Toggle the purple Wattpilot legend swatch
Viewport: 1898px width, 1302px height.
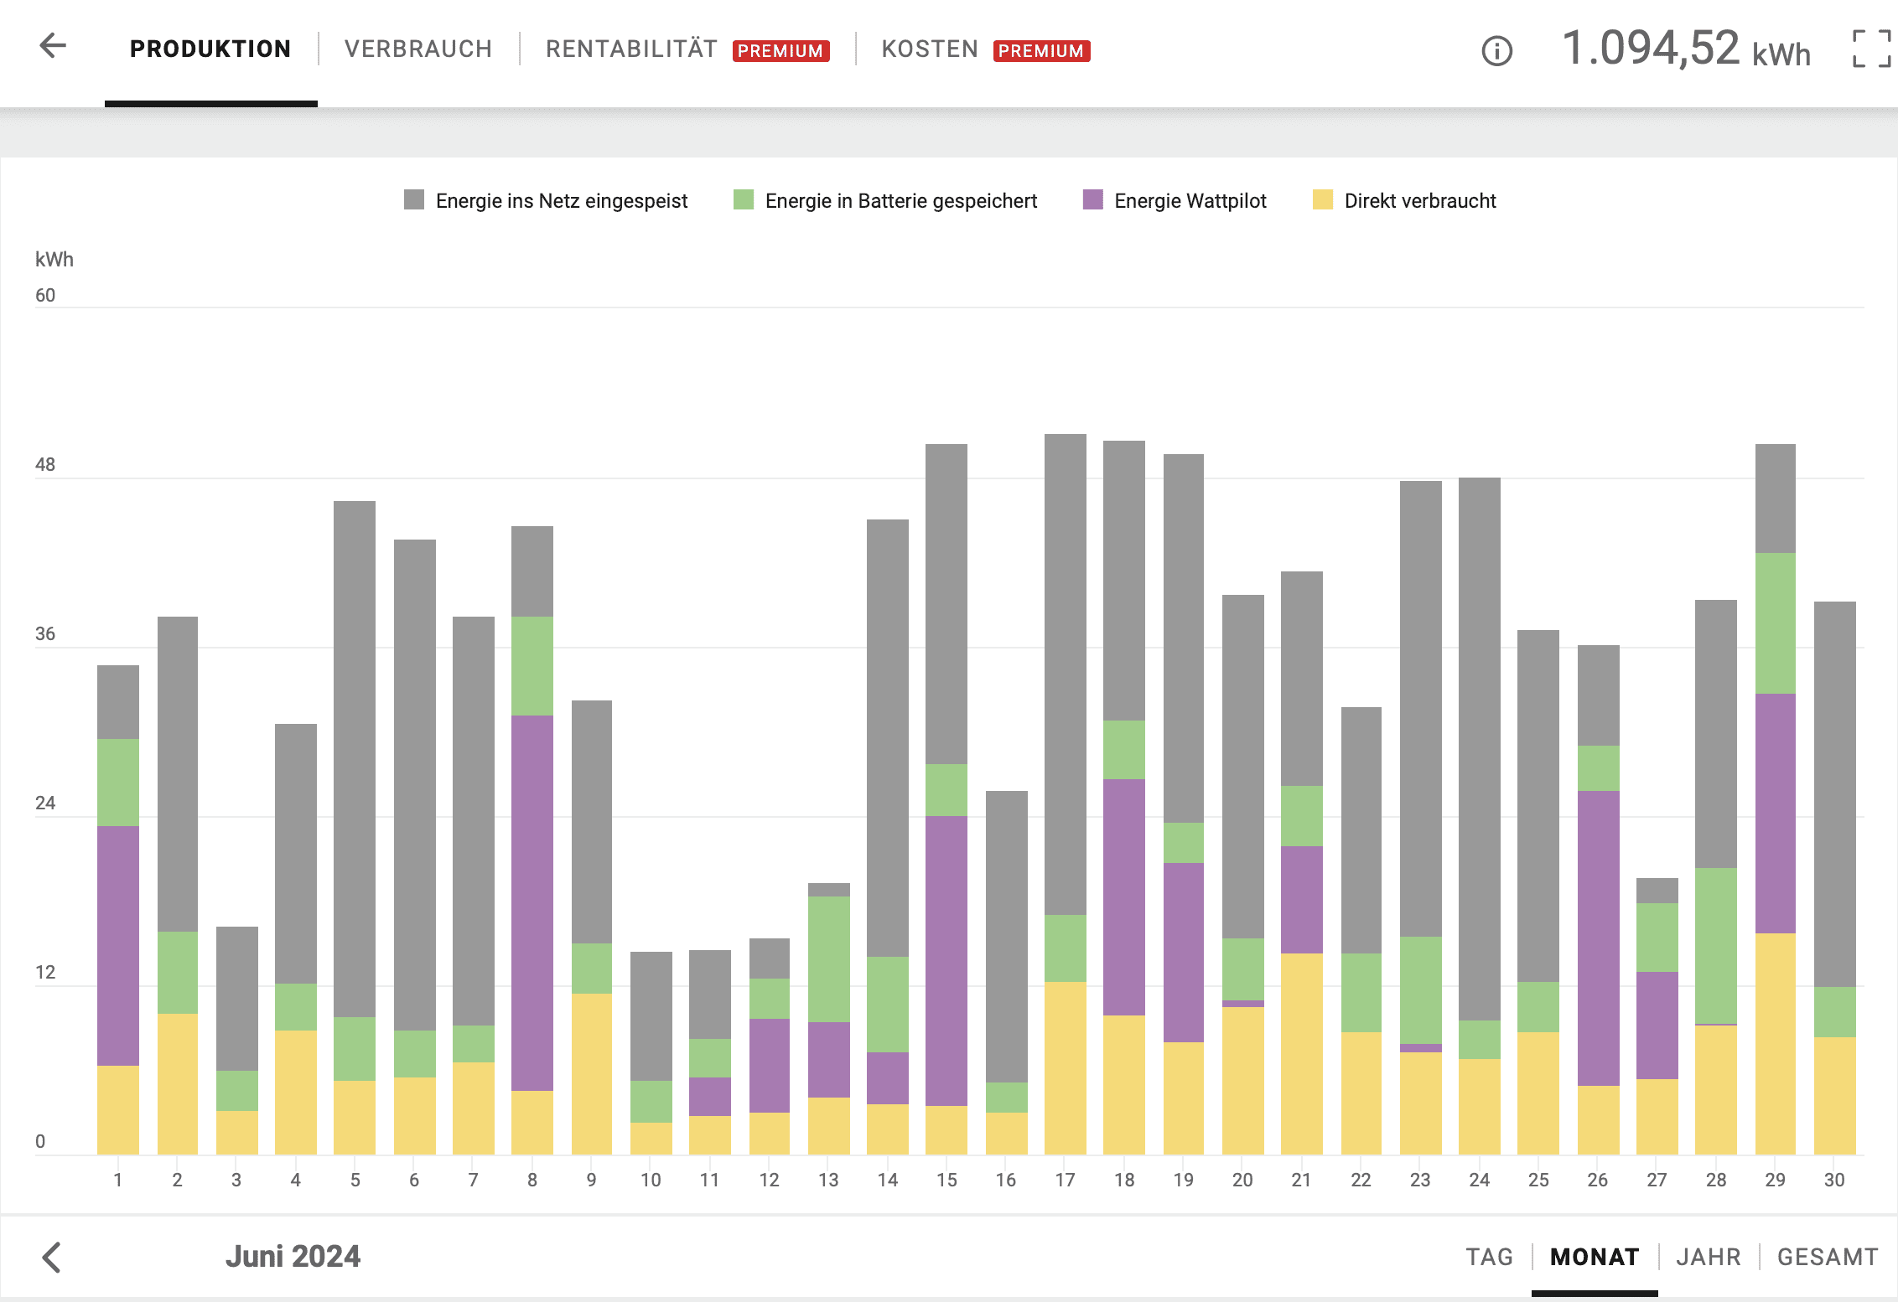pos(1093,199)
